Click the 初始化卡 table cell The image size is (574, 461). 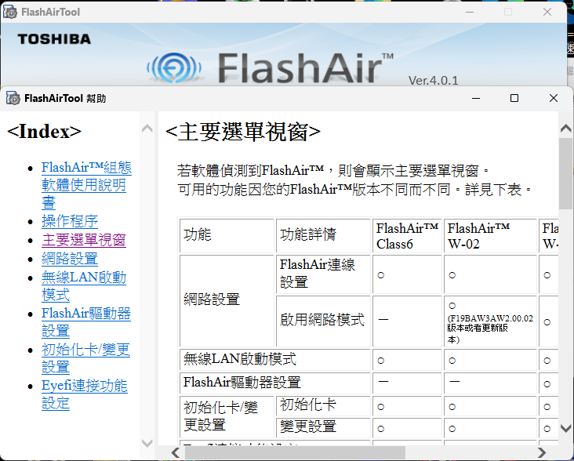click(x=323, y=406)
